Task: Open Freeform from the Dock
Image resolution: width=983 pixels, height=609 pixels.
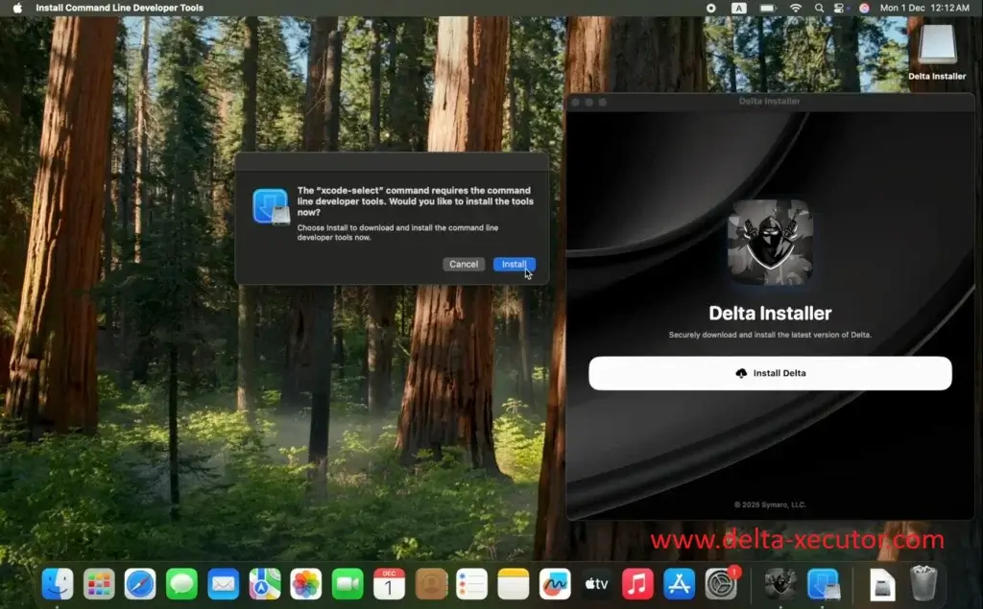Action: (555, 584)
